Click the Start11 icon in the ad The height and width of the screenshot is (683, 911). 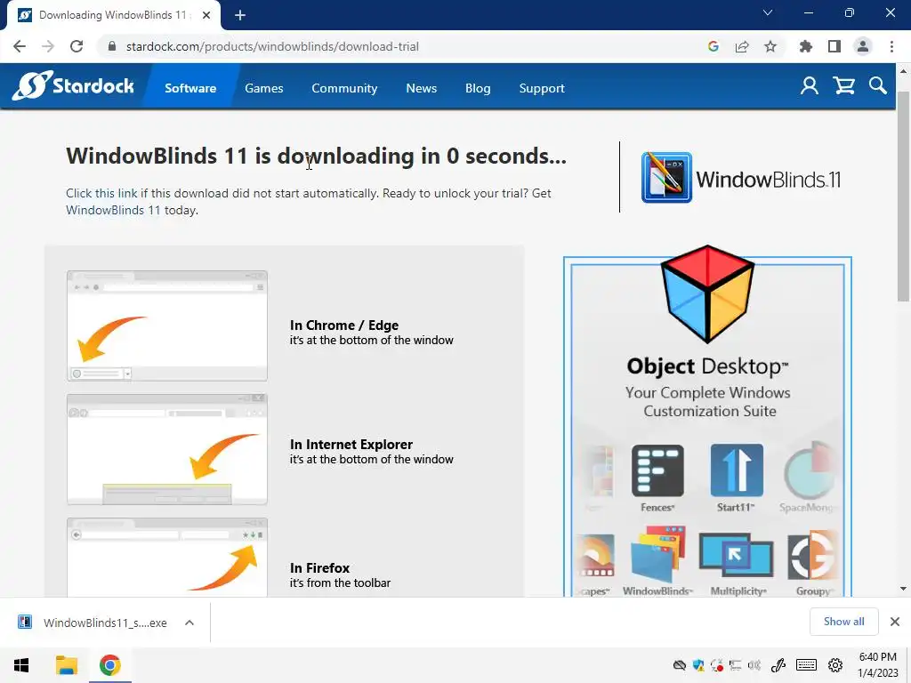pyautogui.click(x=736, y=470)
